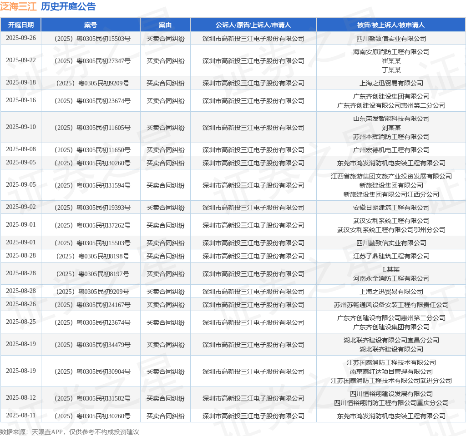Click defendant 海南安原消防工程有限公司

391,52
